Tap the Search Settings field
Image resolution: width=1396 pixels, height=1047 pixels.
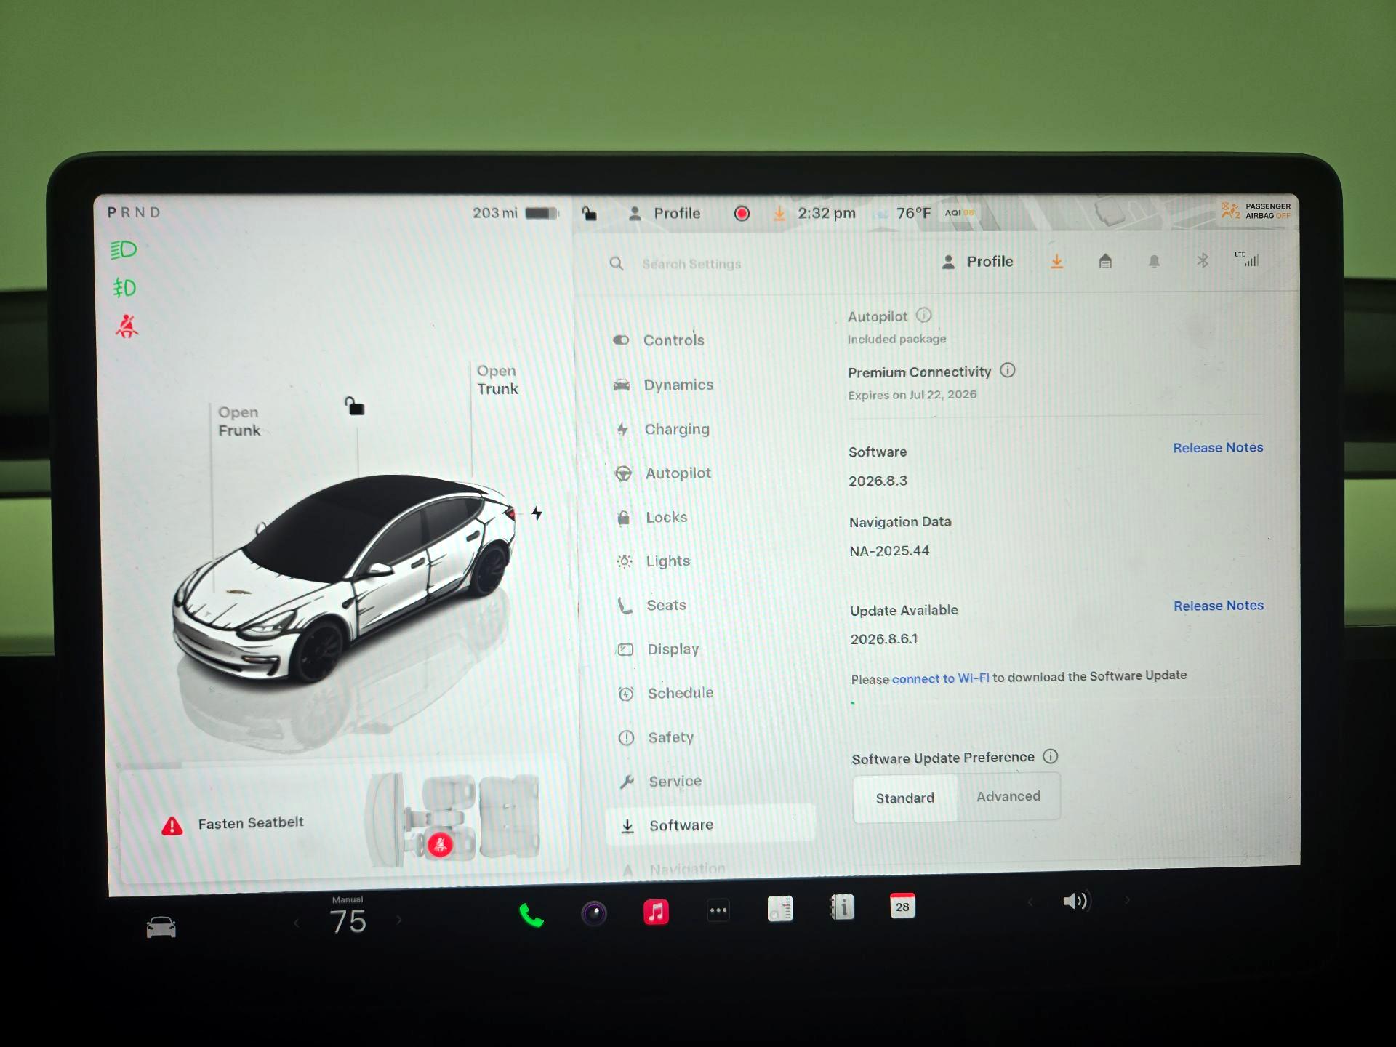coord(691,263)
